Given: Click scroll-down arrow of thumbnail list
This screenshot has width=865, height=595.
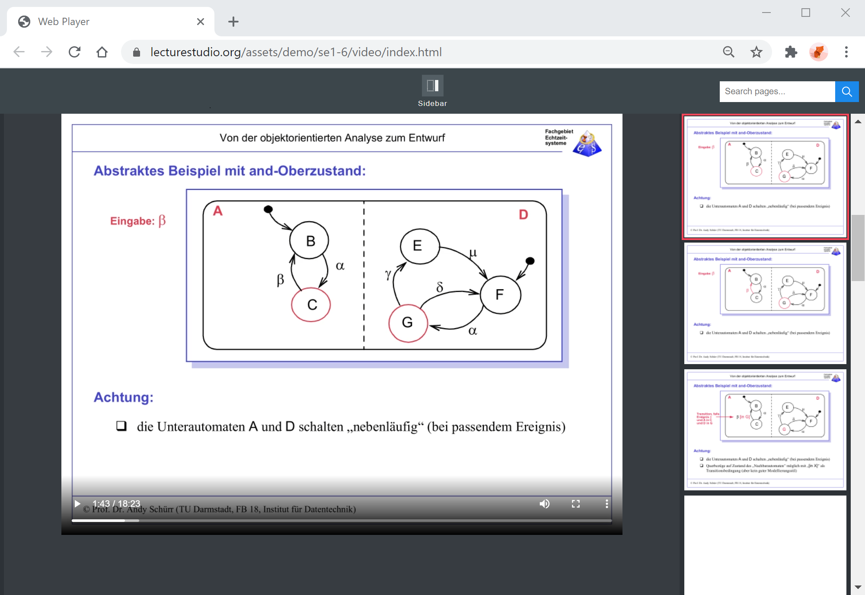Looking at the screenshot, I should [858, 587].
